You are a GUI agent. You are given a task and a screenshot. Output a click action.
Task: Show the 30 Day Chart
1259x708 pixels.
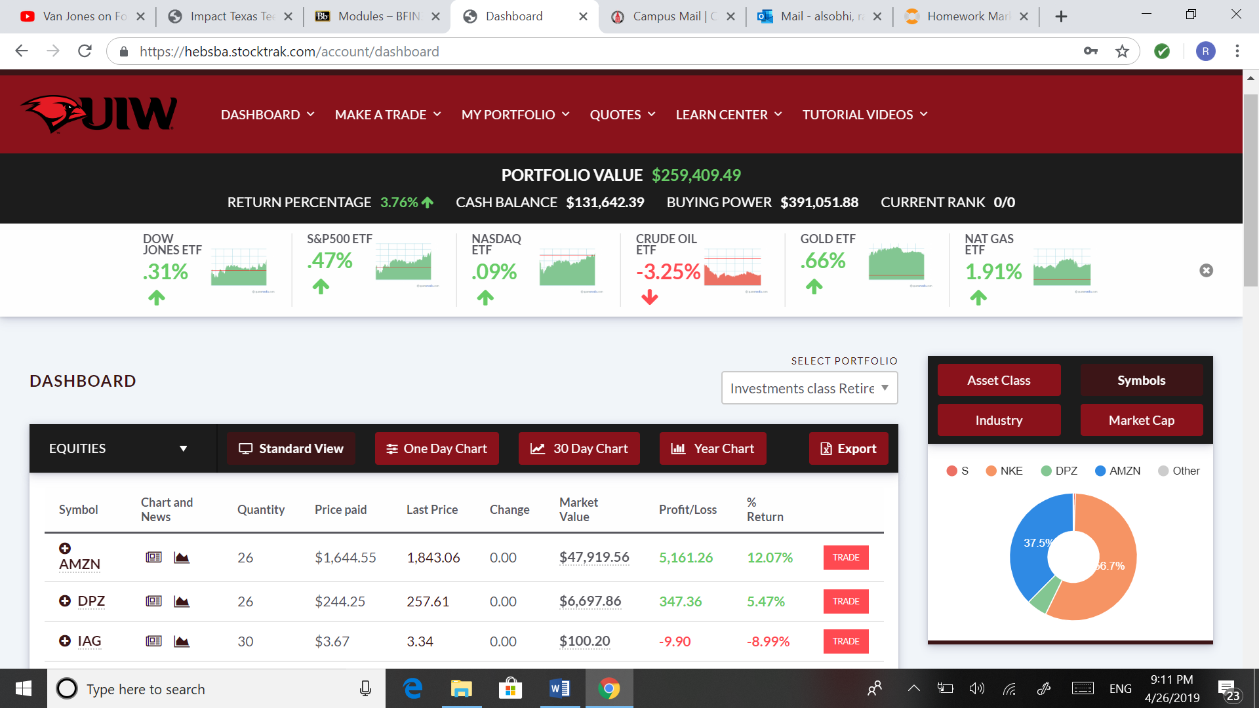[x=579, y=448]
